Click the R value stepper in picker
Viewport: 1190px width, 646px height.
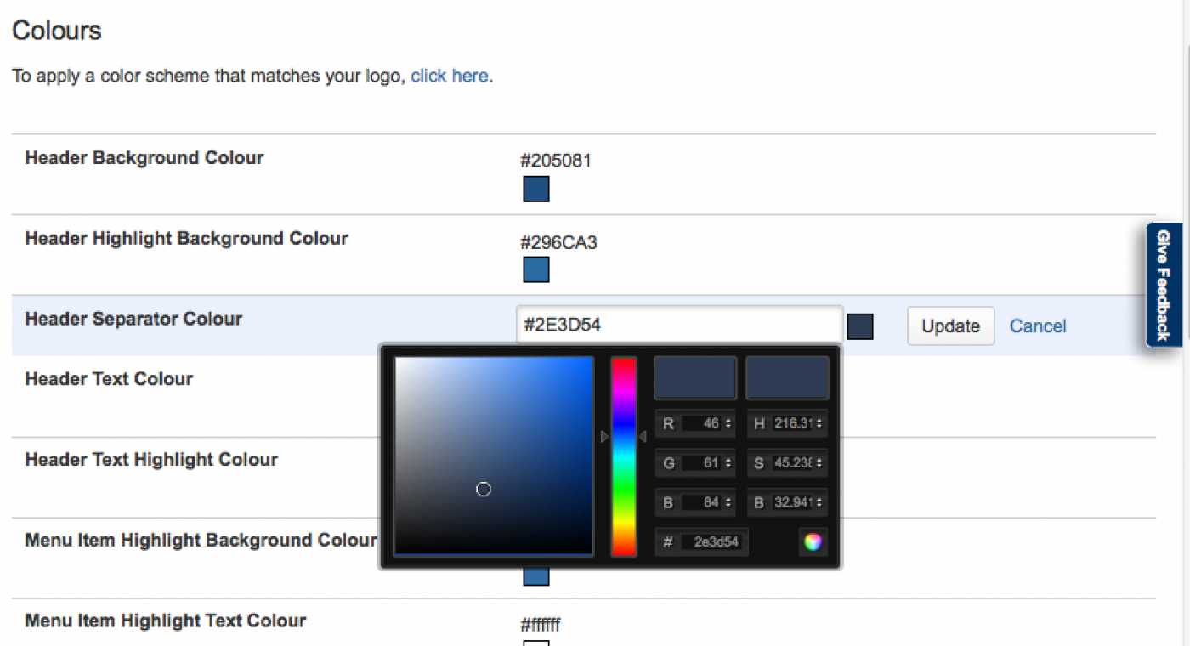728,423
